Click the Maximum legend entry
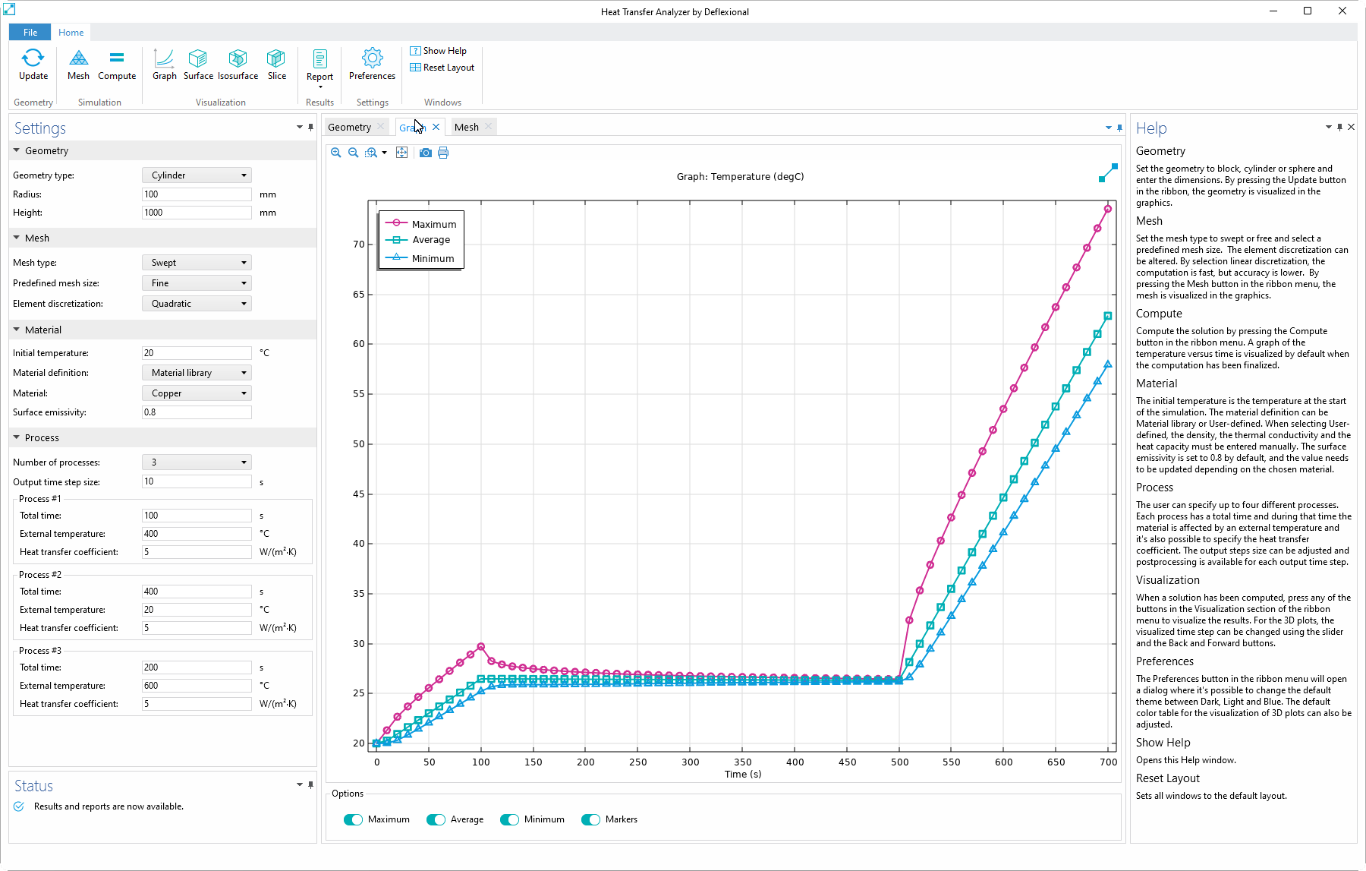The image size is (1366, 871). pos(421,224)
